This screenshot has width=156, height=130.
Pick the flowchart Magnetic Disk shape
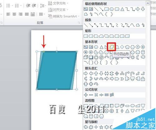[91, 116]
